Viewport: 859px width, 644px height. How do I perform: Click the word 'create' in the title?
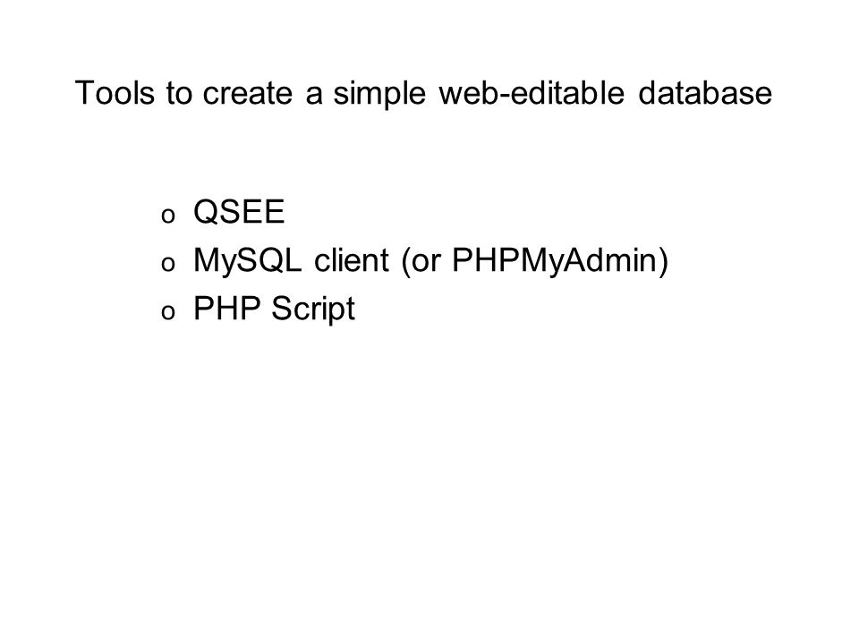point(248,94)
